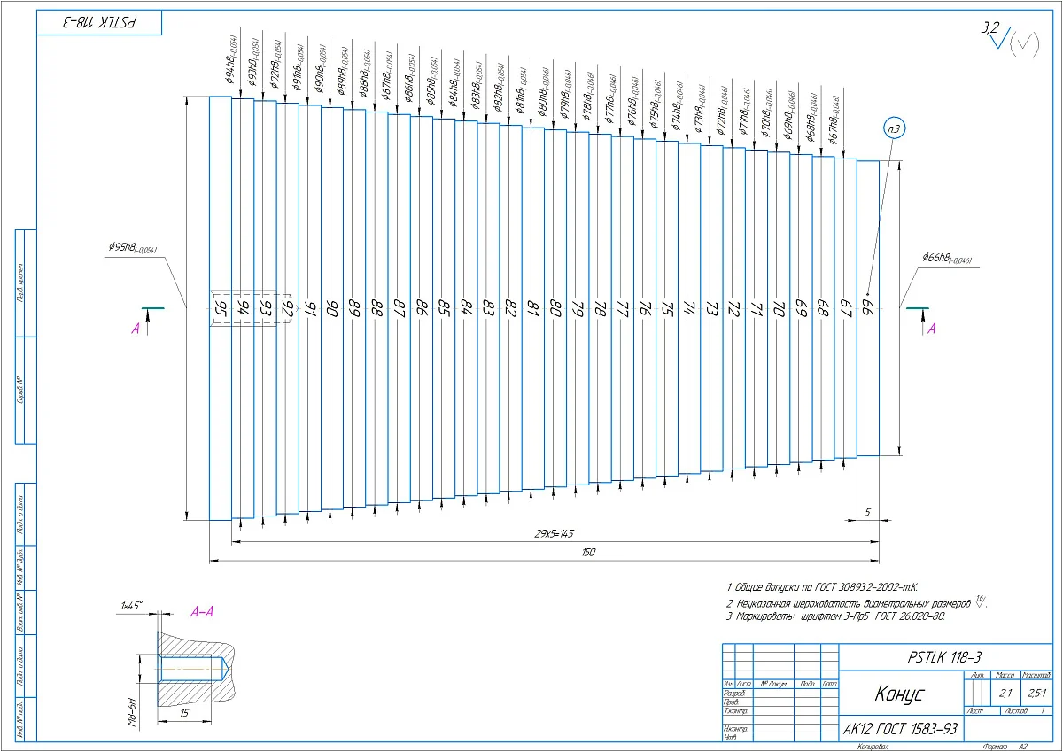1063x752 pixels.
Task: Click the 3,2 surface roughness symbol
Action: 994,35
